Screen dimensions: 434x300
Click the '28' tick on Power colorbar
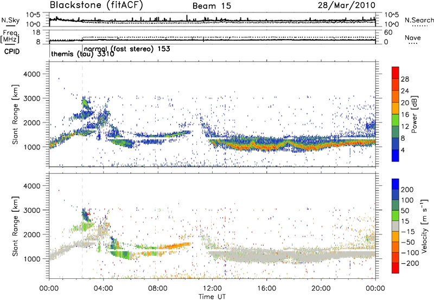point(405,79)
